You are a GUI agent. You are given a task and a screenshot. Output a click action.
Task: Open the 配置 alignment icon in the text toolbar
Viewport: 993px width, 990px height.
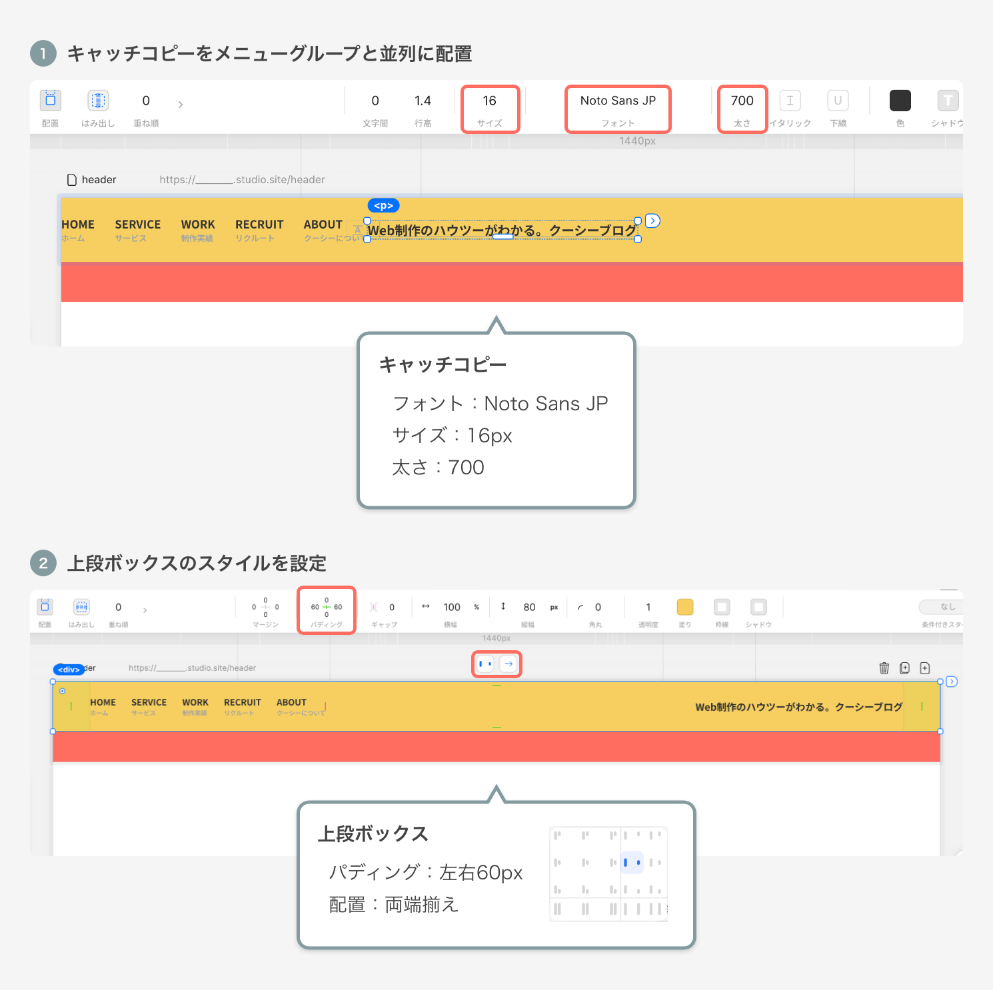[x=50, y=101]
